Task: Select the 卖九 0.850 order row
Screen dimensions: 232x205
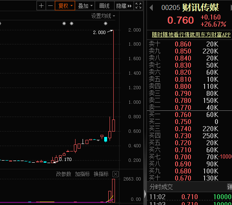Action: tap(189, 51)
